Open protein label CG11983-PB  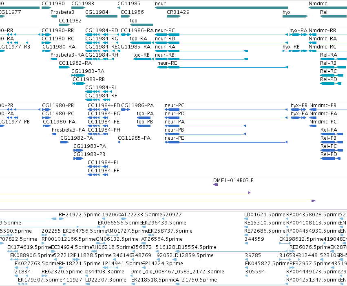[89, 154]
